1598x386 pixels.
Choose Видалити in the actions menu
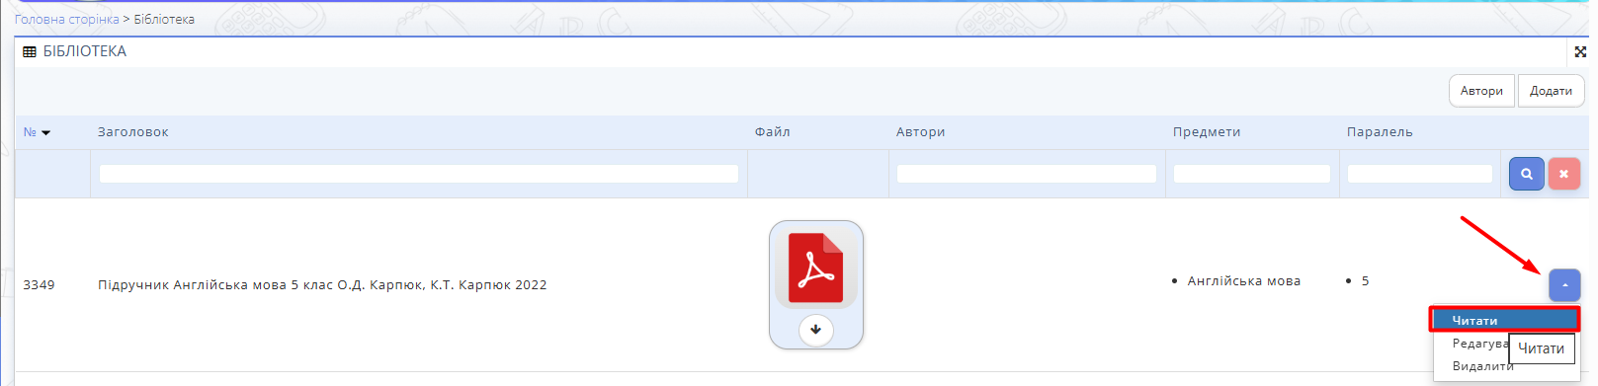1482,366
